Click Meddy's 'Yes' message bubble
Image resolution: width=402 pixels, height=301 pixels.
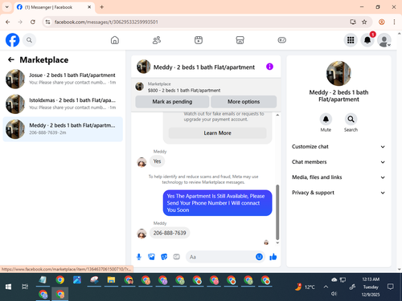coord(157,161)
